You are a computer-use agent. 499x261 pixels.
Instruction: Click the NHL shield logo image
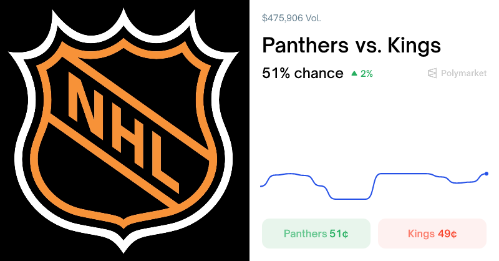(125, 130)
